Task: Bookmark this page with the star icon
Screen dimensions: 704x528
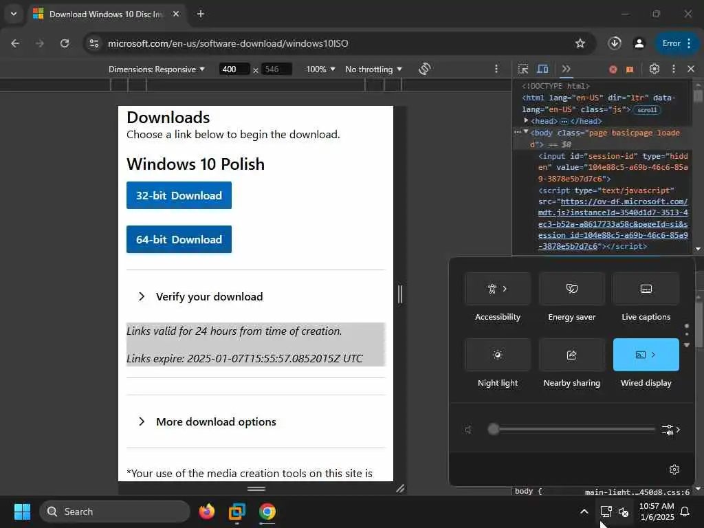Action: click(580, 43)
